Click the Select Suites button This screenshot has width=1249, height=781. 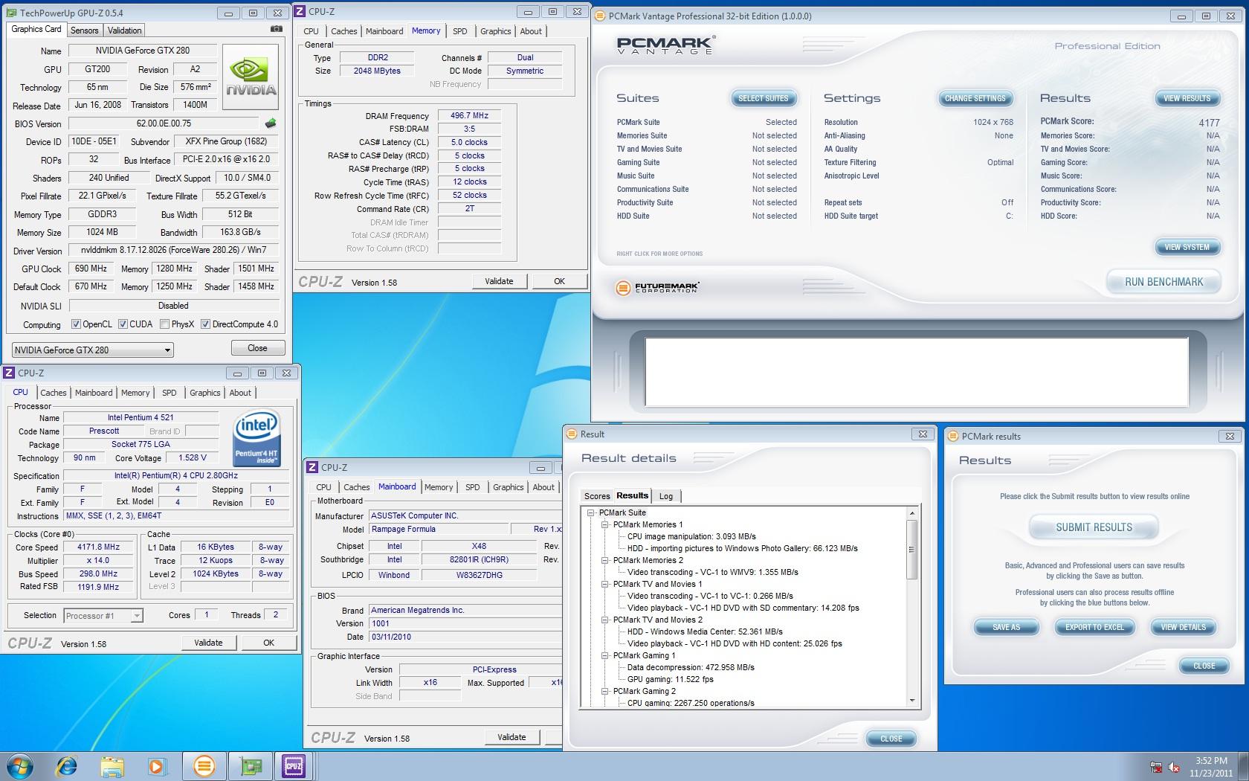click(763, 98)
